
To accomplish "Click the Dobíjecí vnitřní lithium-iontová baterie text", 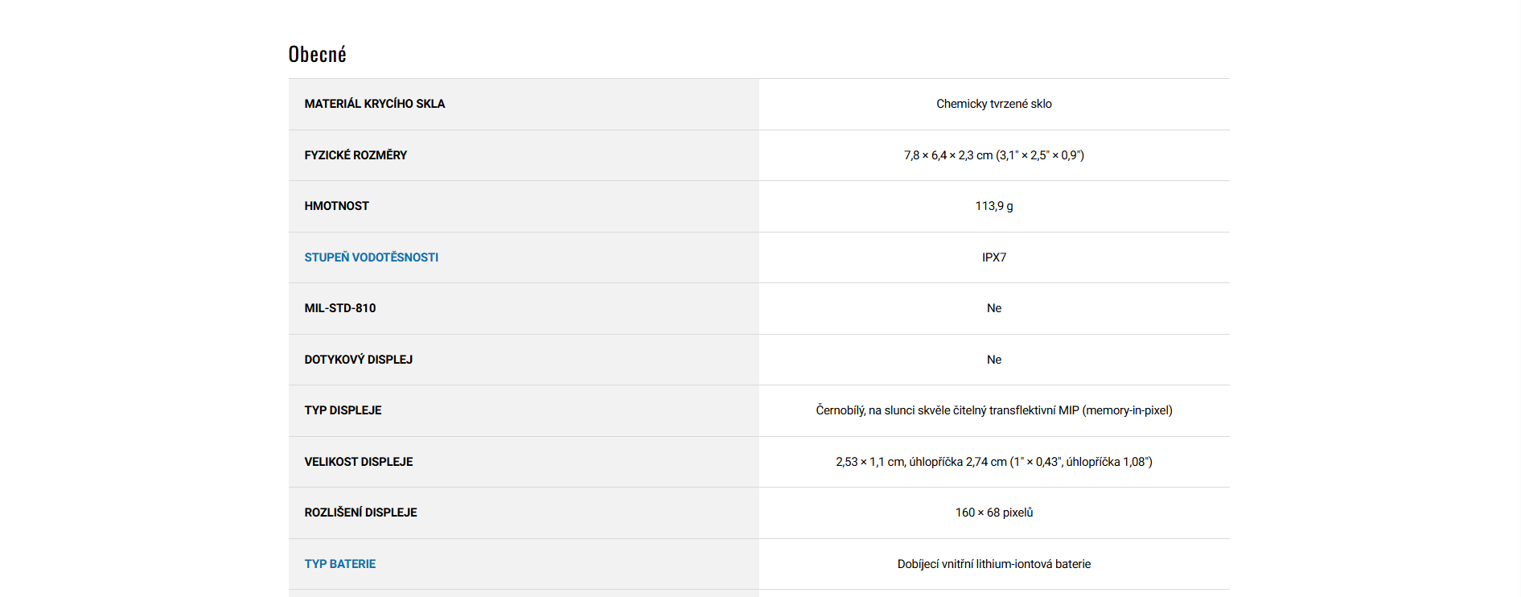I will coord(993,564).
